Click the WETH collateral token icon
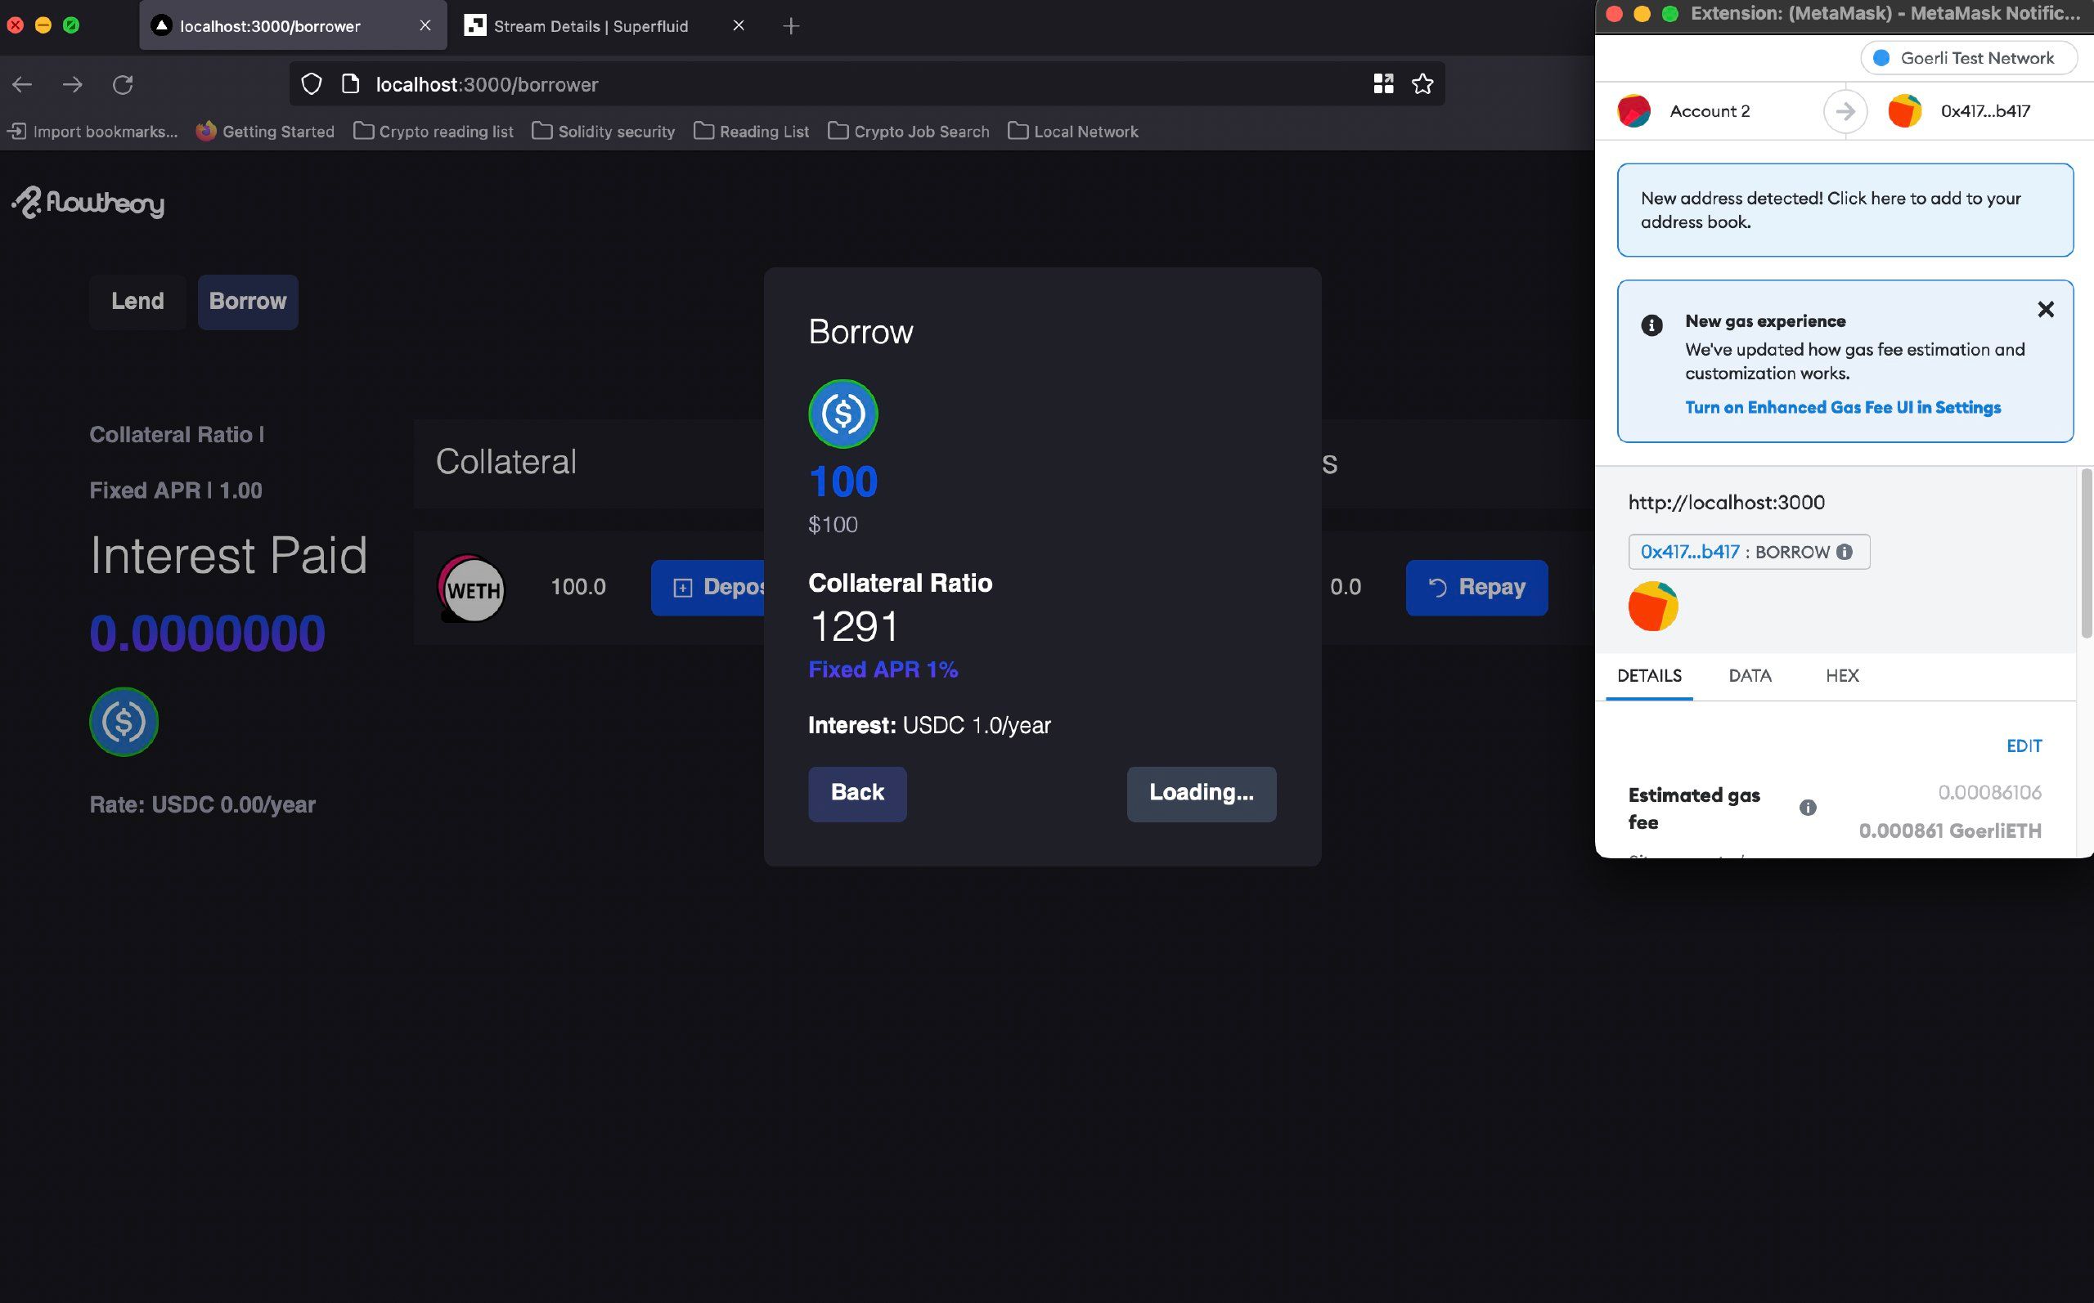 click(x=472, y=587)
